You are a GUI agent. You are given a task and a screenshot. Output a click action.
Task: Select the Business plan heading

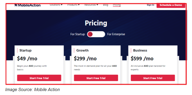pos(140,50)
